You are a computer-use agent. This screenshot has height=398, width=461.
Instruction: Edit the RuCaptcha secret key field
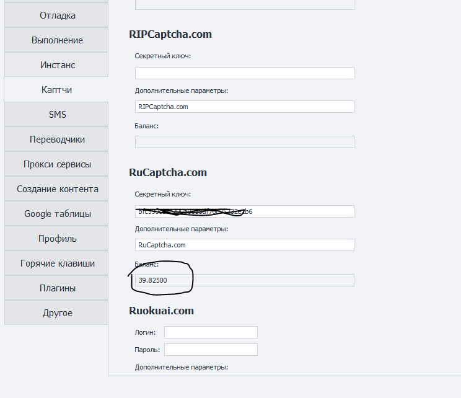(245, 211)
